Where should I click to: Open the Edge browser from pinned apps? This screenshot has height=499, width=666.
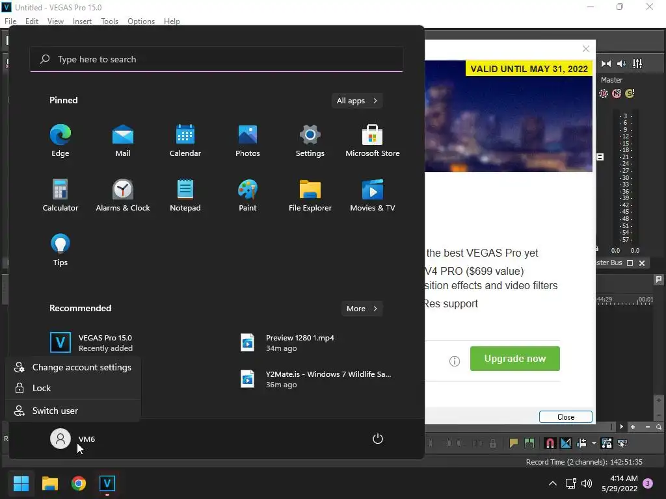click(60, 140)
